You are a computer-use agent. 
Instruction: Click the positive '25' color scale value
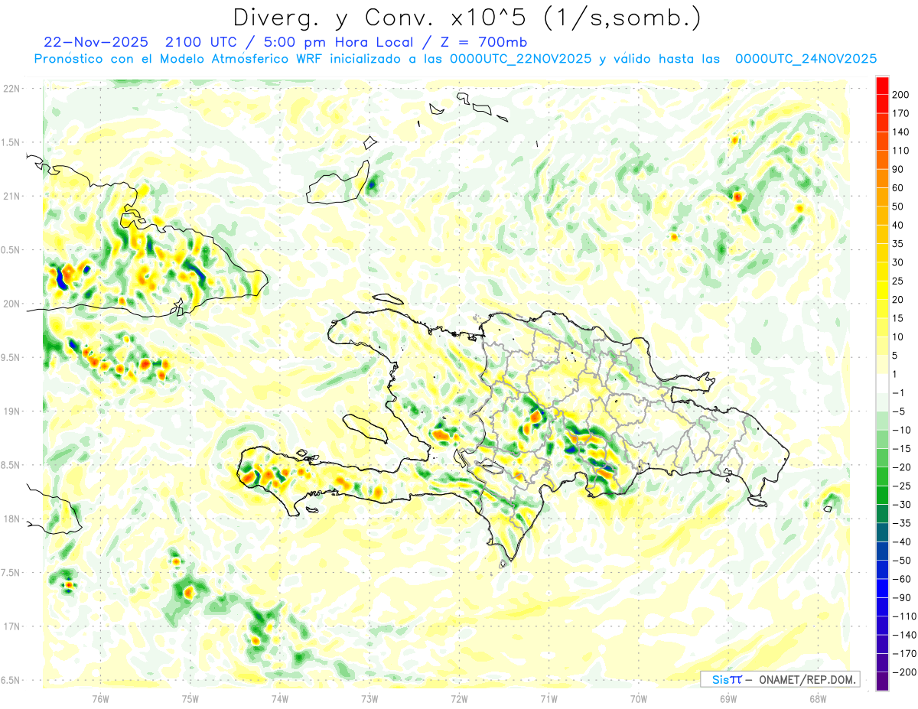[x=899, y=281]
